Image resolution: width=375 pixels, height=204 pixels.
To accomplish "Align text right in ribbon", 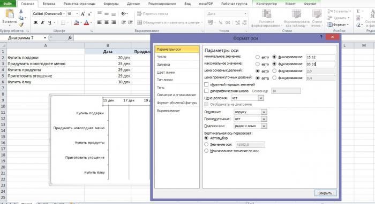I will tap(114, 22).
